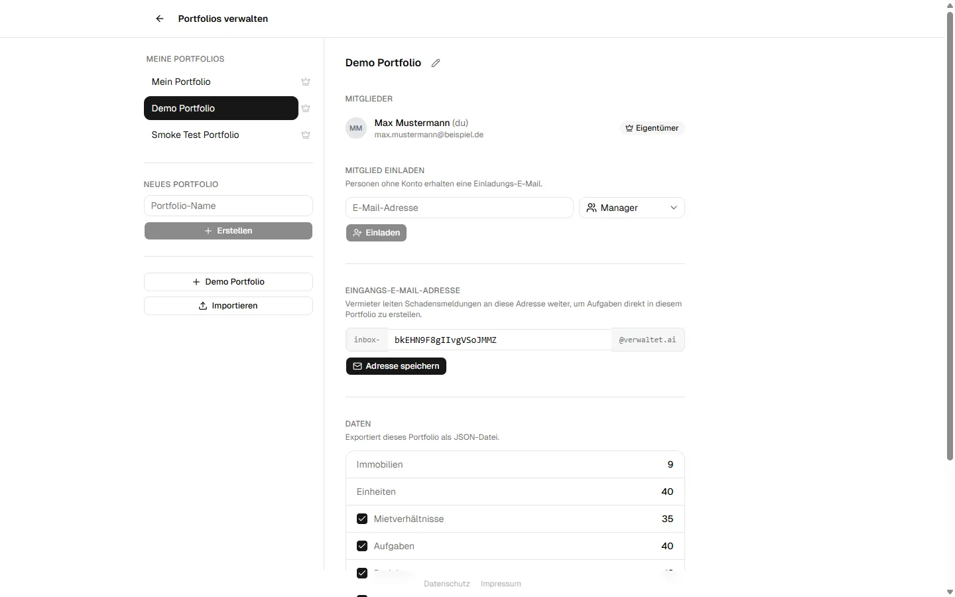Image resolution: width=955 pixels, height=597 pixels.
Task: Click the MM avatar of Max Mustermann
Action: click(x=356, y=128)
